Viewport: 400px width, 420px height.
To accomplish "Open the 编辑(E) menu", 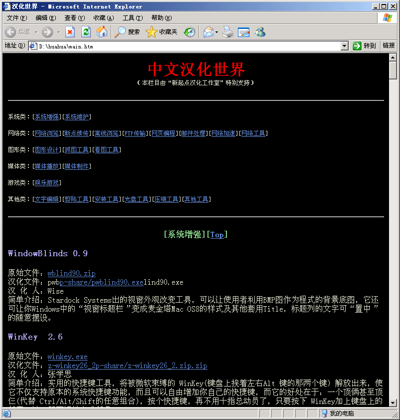I will [x=46, y=18].
